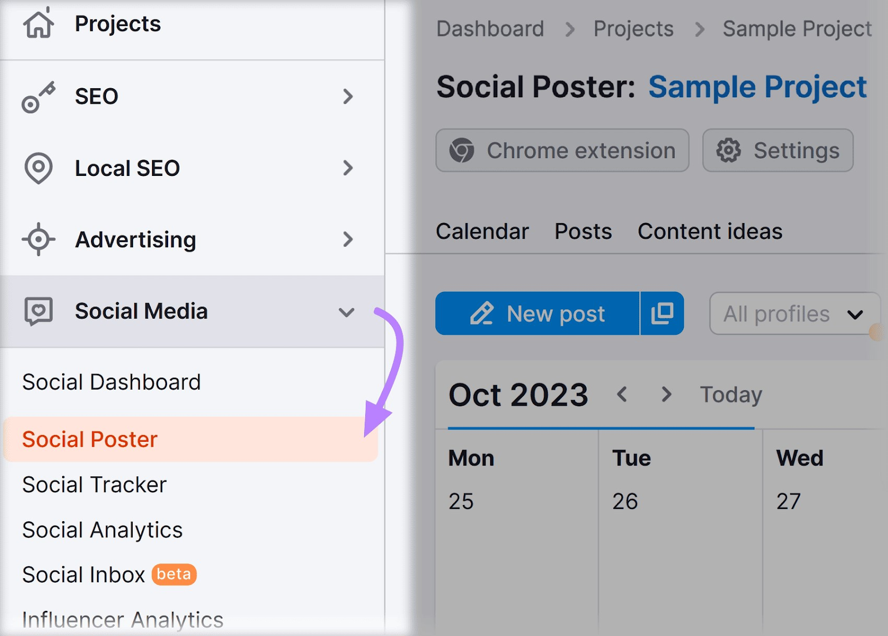
Task: Click the Local SEO label
Action: (x=128, y=168)
